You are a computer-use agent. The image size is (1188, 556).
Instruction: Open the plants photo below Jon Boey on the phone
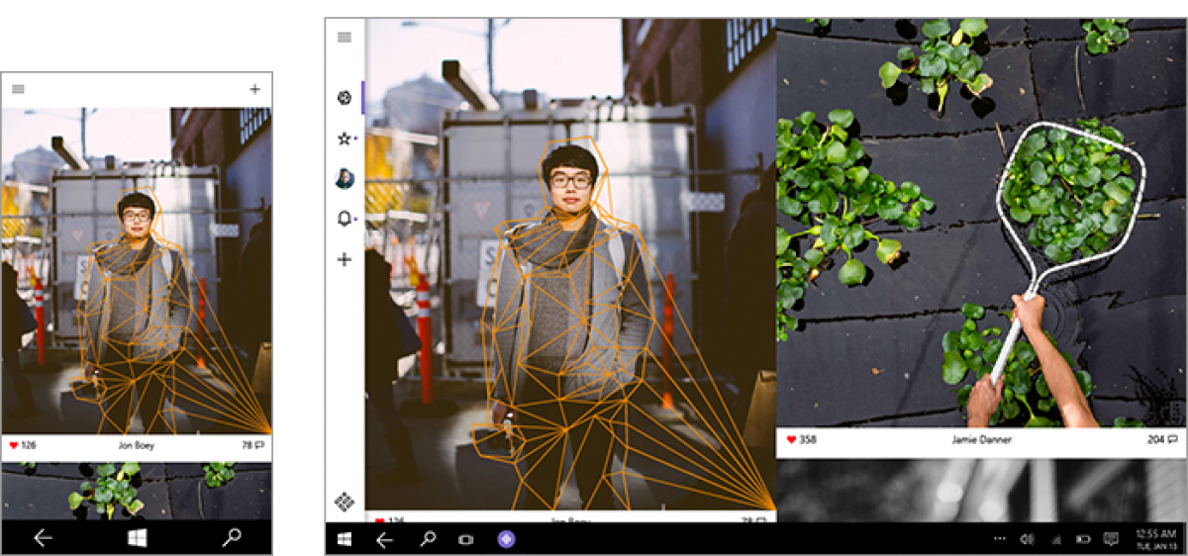pyautogui.click(x=137, y=491)
